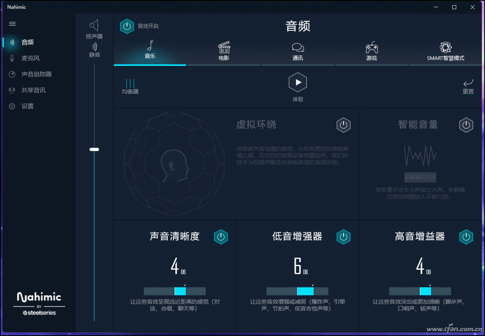Click the microphone icon in sidebar
485x336 pixels.
12,58
